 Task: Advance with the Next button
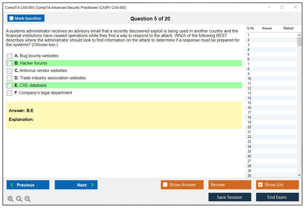coord(76,185)
